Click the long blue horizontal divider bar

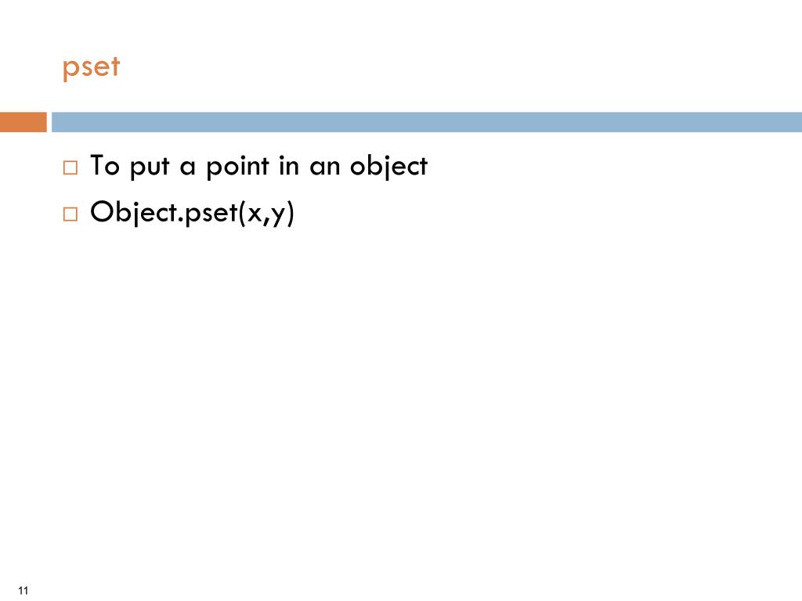pyautogui.click(x=427, y=122)
